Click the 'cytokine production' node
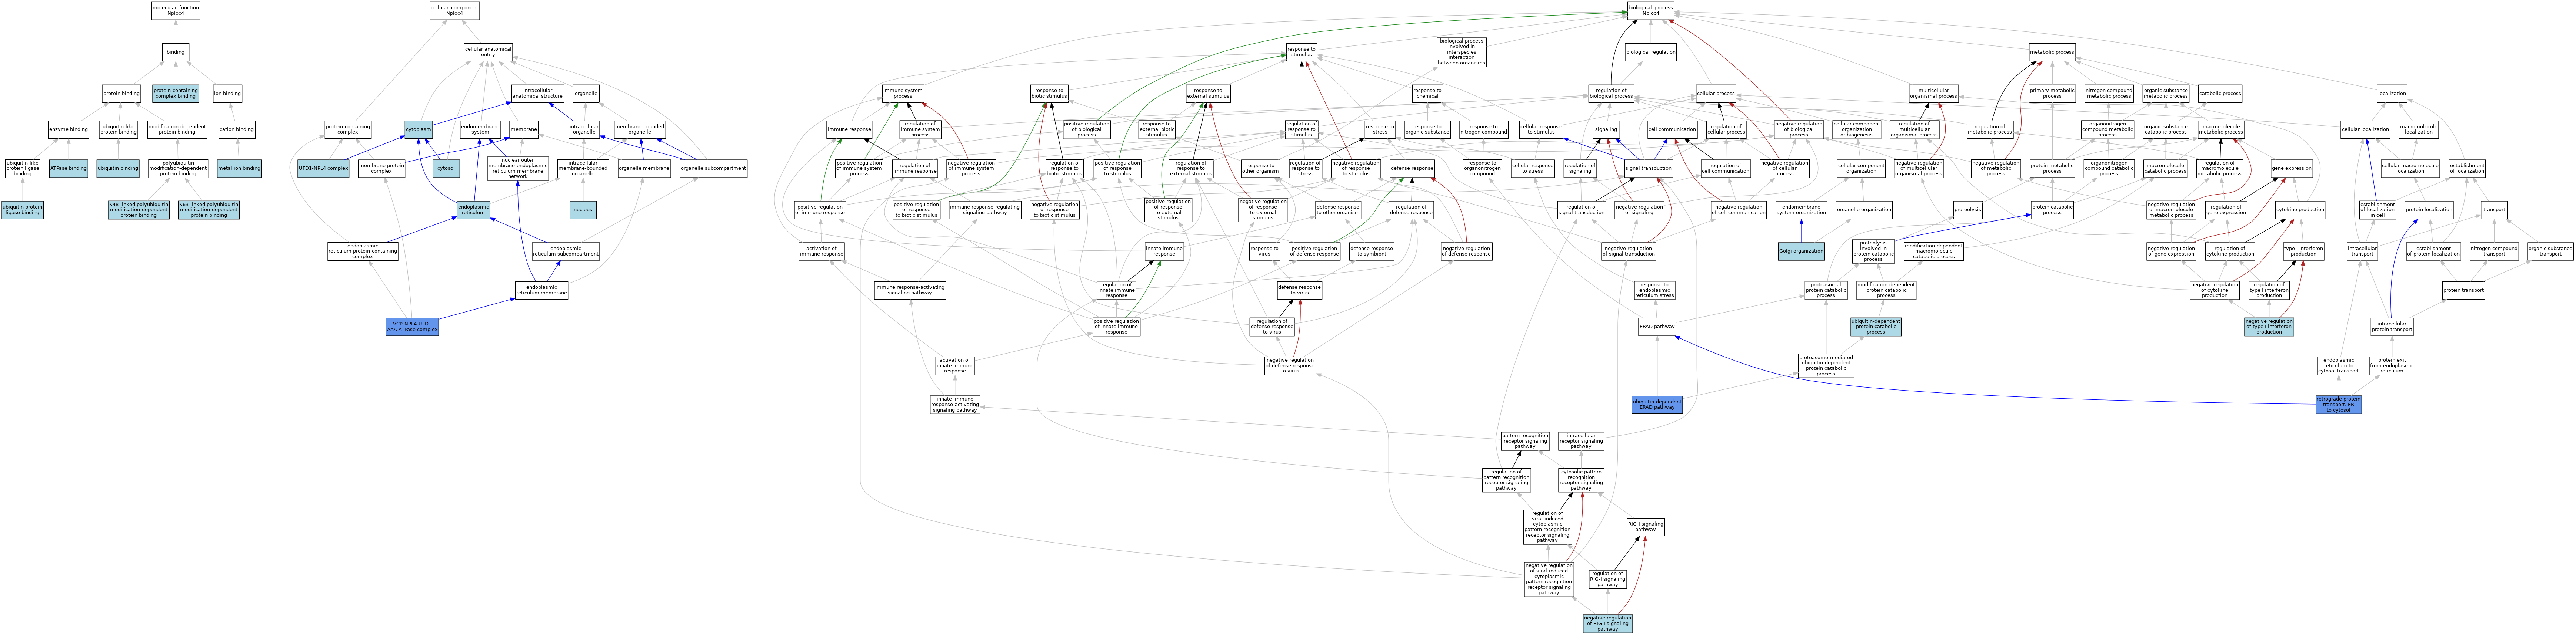Viewport: 2576px width, 635px height. (x=2300, y=210)
